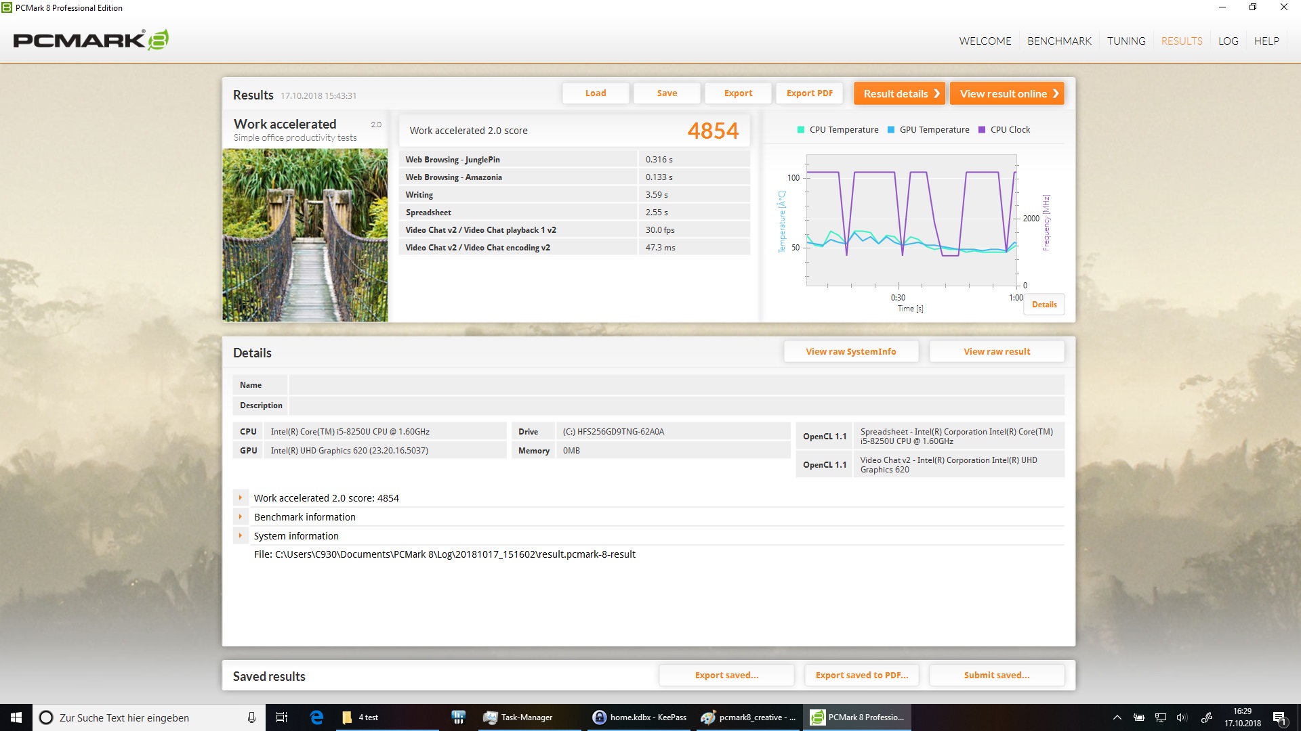Open View result online
This screenshot has width=1301, height=731.
pyautogui.click(x=1007, y=93)
